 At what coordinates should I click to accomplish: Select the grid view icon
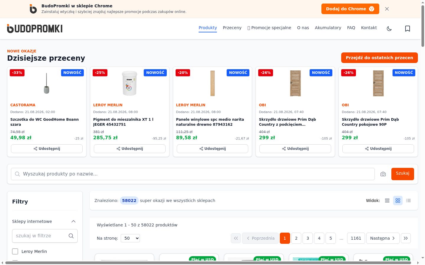[x=398, y=201]
